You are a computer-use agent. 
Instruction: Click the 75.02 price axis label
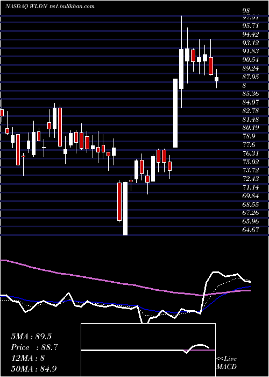(x=251, y=162)
